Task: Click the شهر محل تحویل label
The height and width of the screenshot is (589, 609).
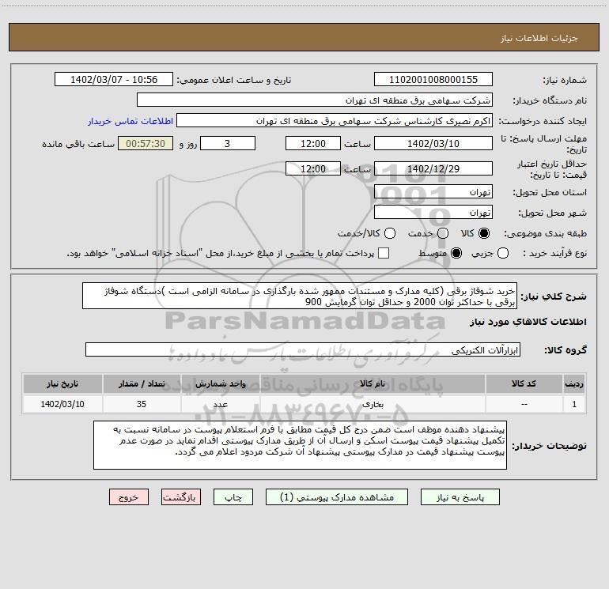Action: click(553, 213)
